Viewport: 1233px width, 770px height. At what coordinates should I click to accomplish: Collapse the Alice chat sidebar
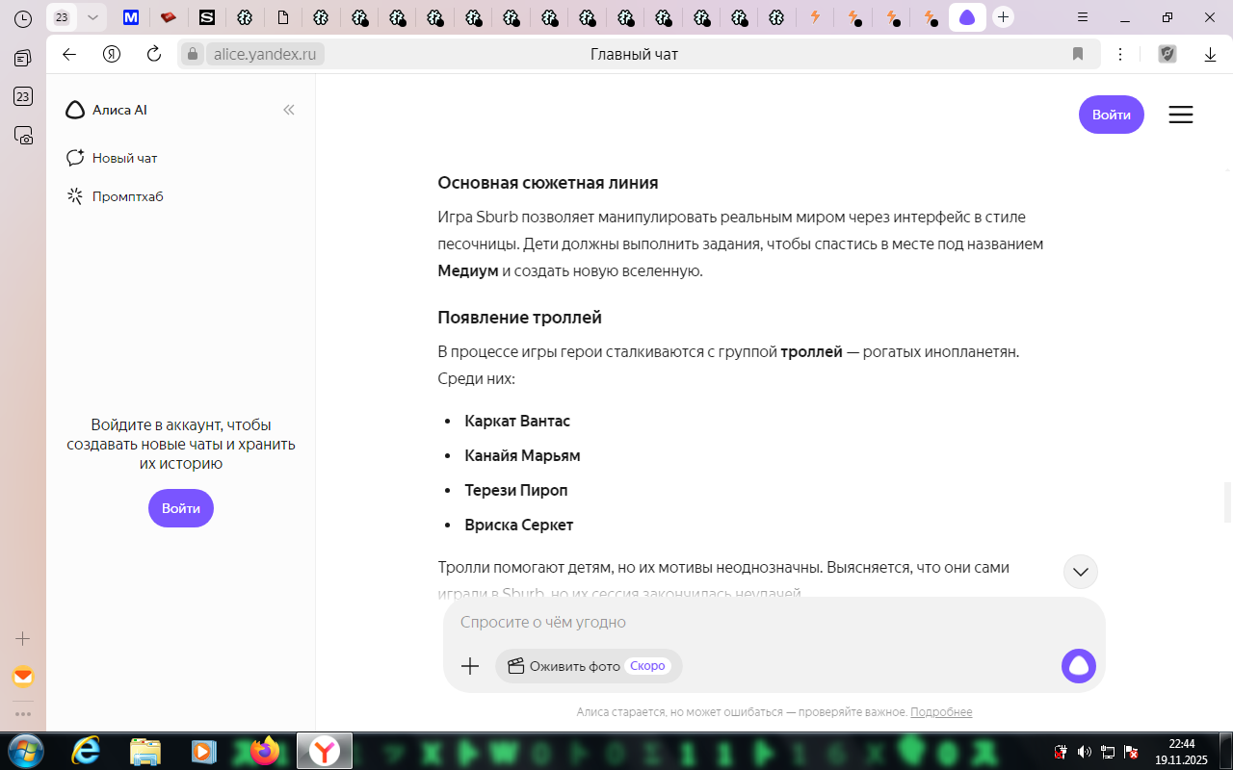(288, 110)
